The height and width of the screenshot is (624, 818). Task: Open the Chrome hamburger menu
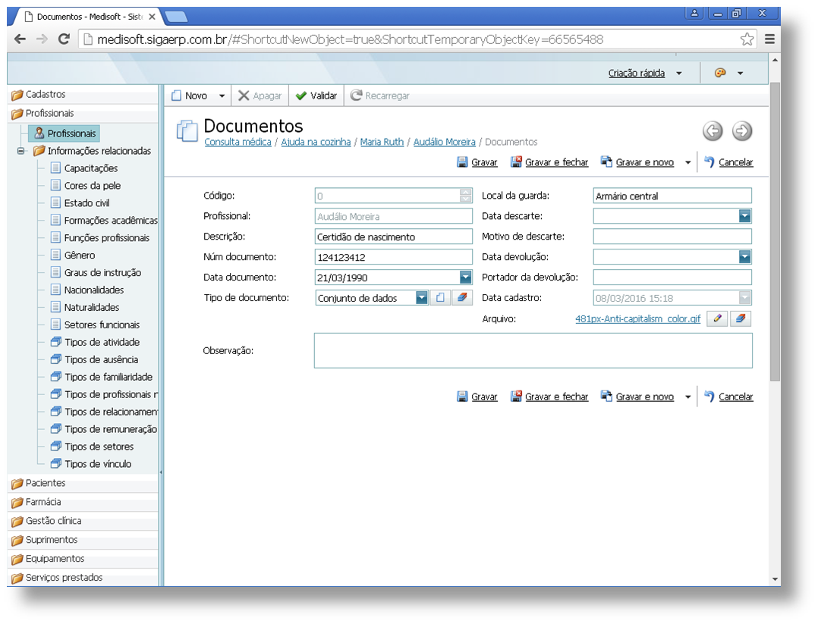click(x=769, y=39)
